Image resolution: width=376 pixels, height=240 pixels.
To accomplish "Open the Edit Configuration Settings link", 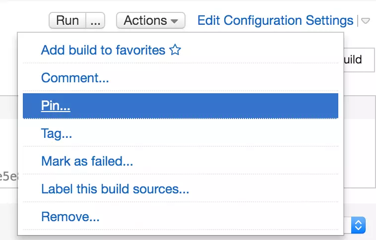I will click(x=275, y=21).
